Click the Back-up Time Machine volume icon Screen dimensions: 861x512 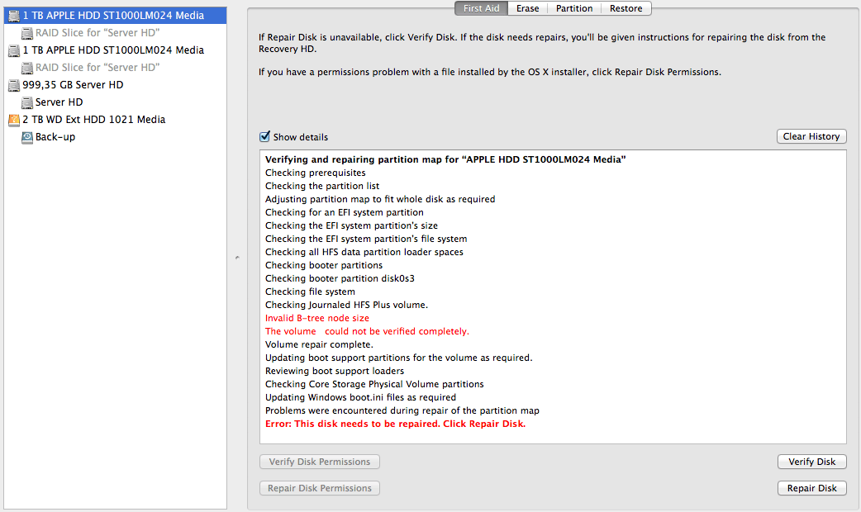click(27, 137)
